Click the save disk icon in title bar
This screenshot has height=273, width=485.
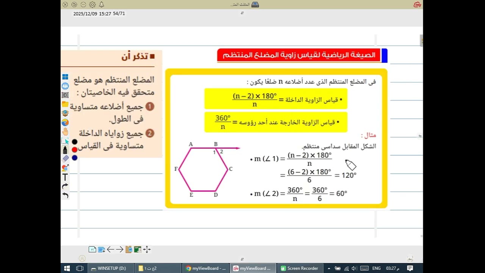pos(255,5)
